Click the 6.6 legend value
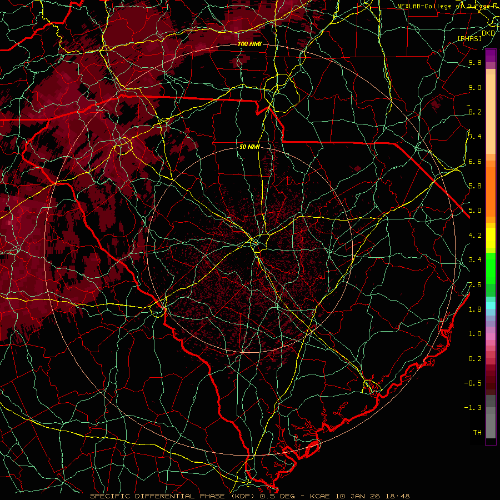This screenshot has height=500, width=500. coord(475,161)
